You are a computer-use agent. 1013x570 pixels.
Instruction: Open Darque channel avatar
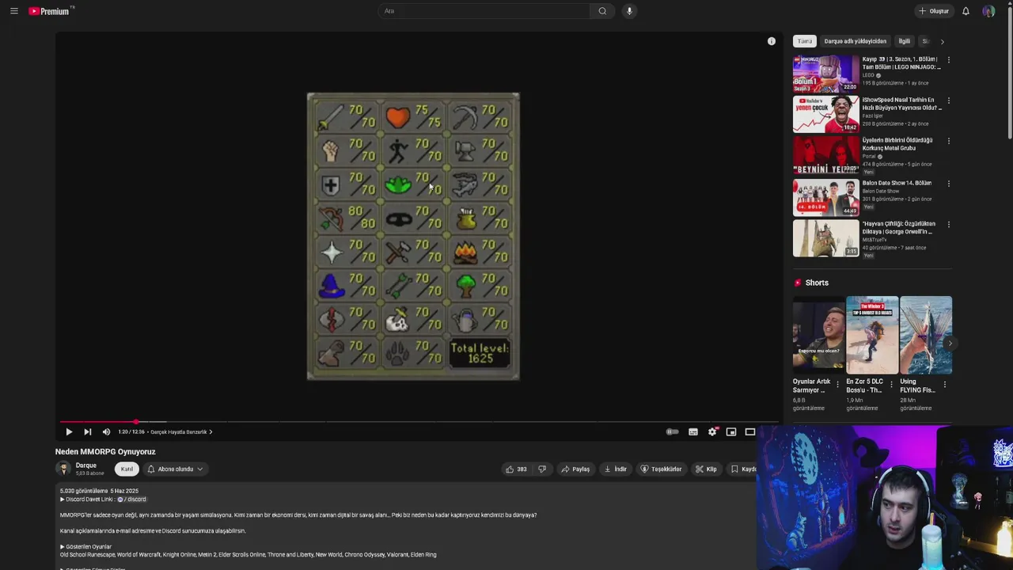point(63,469)
